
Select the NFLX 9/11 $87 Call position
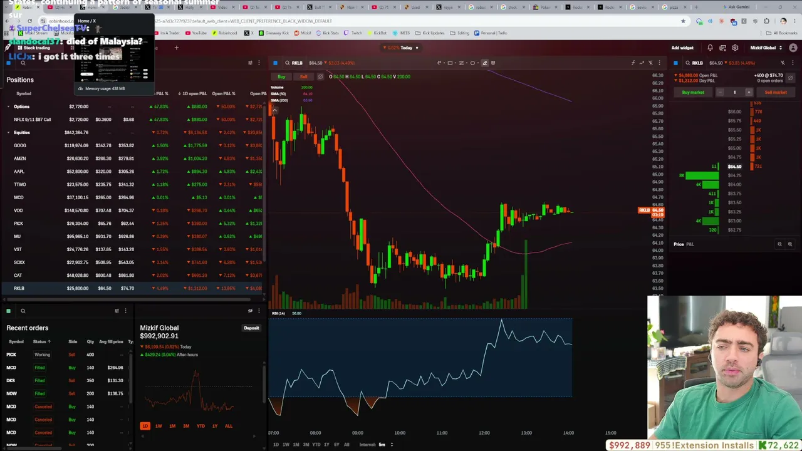point(132,119)
